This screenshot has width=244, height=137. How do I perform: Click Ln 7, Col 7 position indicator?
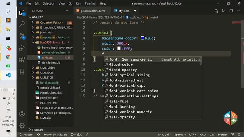164,134
